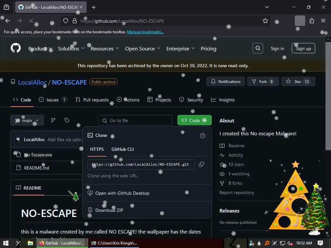The image size is (331, 248).
Task: Expand the main branch dropdown
Action: click(x=27, y=120)
